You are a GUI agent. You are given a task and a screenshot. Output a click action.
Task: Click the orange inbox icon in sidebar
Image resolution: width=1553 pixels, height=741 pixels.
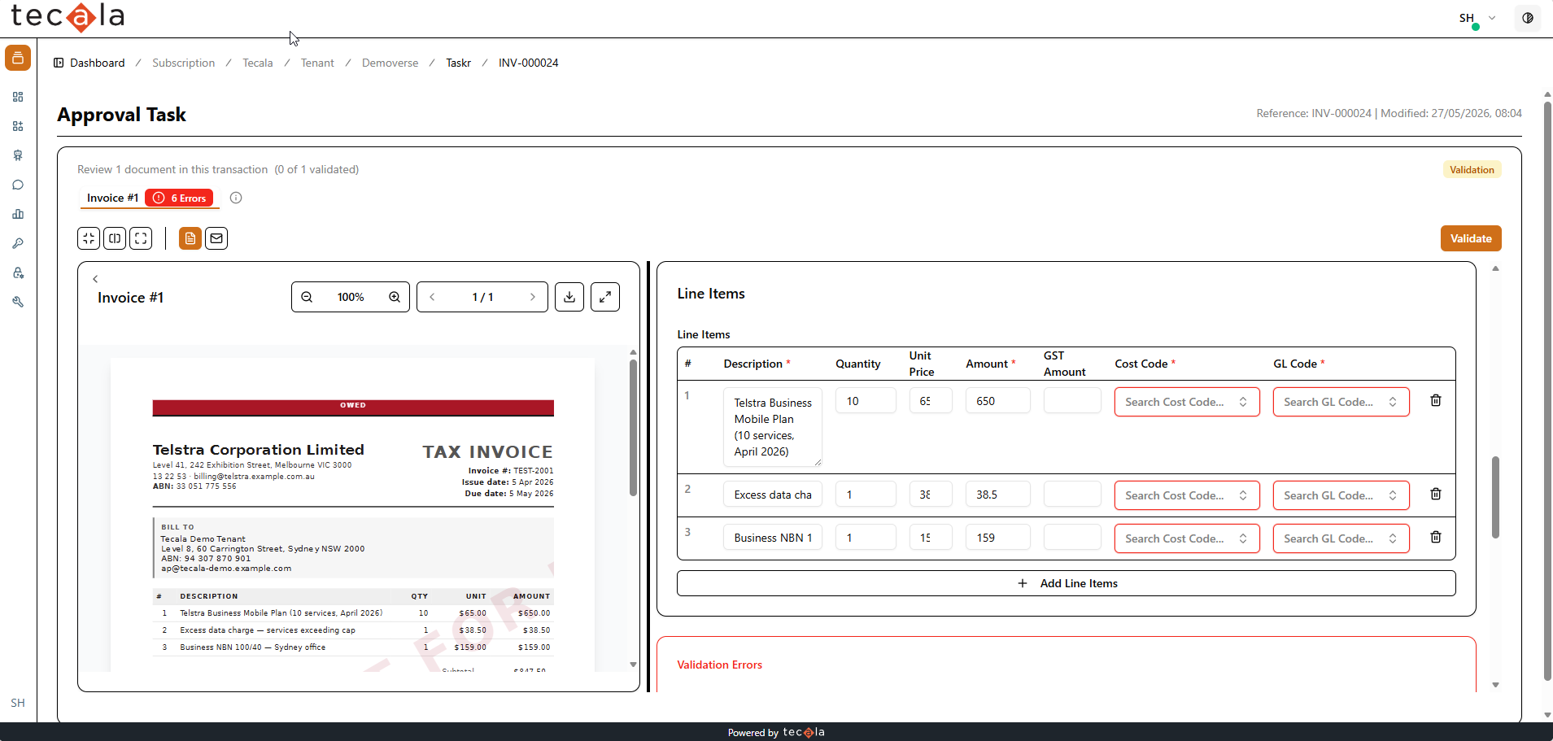point(18,58)
